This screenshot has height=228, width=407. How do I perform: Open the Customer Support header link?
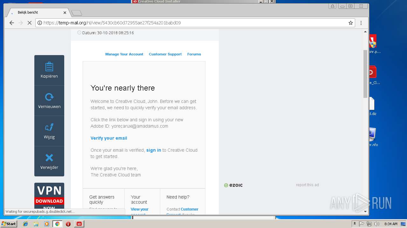(x=165, y=54)
